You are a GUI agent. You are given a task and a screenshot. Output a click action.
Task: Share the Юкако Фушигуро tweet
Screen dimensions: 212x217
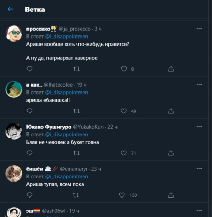pos(171,153)
